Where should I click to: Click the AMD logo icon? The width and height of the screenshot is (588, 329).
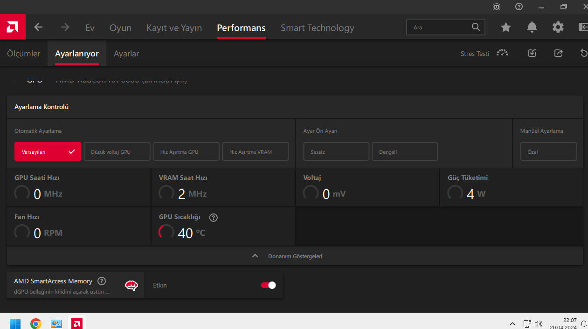pos(13,27)
